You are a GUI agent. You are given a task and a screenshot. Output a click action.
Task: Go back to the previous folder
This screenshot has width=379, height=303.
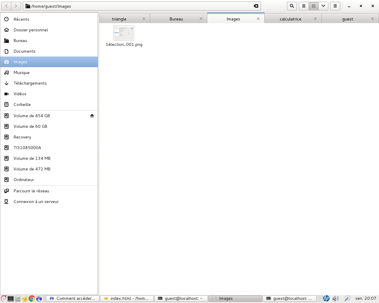[7, 6]
